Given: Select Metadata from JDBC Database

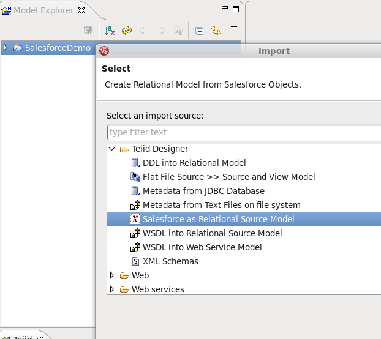Looking at the screenshot, I should point(203,191).
